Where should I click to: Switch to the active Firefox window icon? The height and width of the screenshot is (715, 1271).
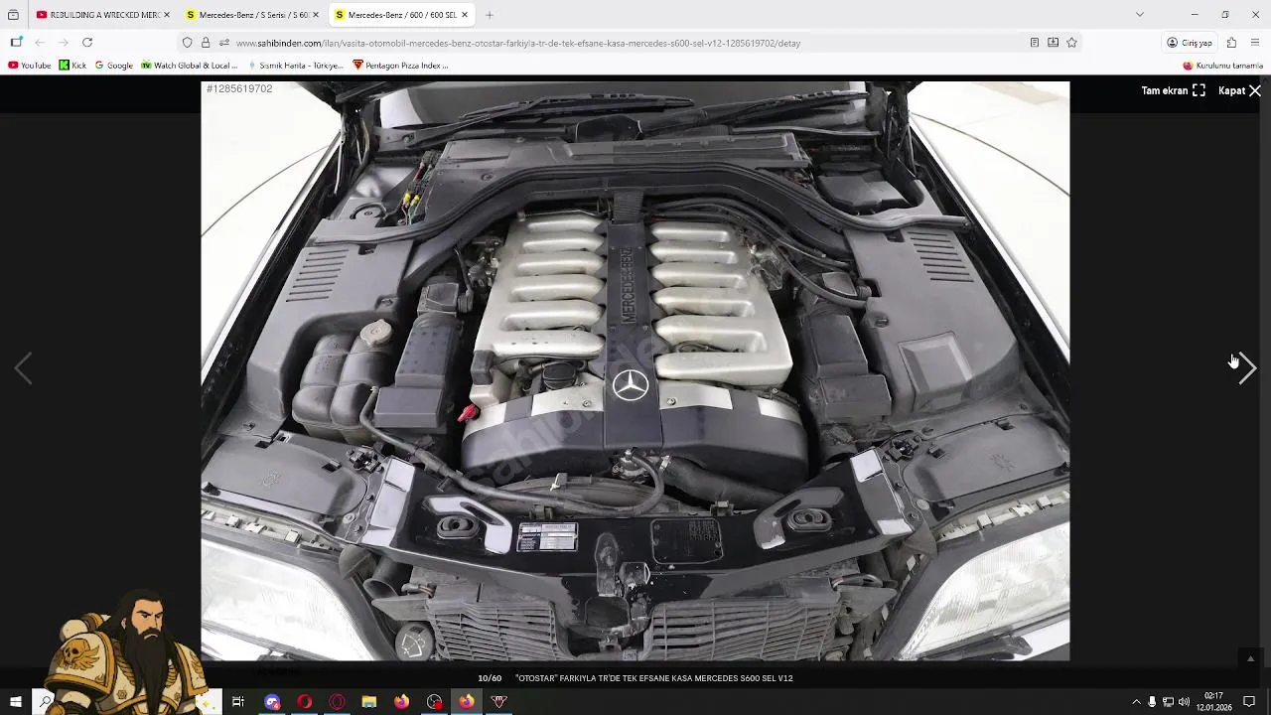pyautogui.click(x=467, y=702)
